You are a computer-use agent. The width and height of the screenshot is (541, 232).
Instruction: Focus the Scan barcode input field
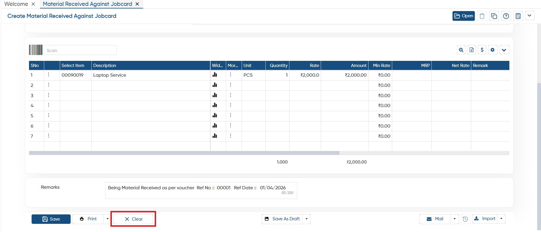(80, 50)
